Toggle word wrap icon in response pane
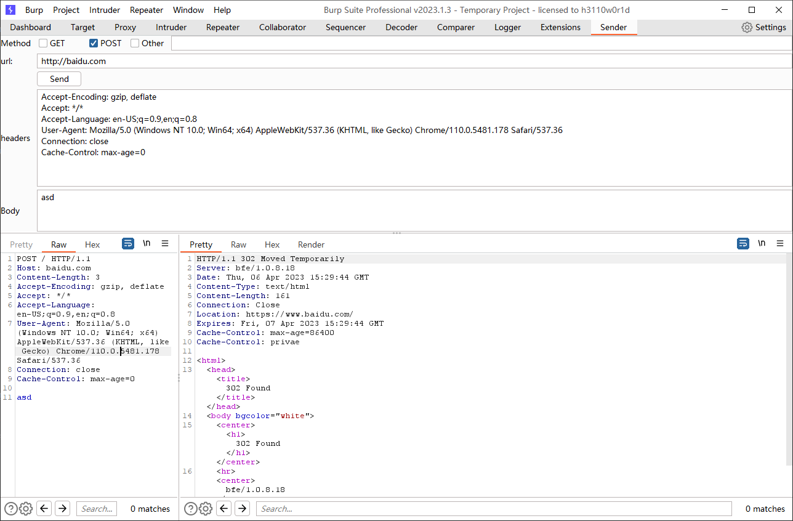Image resolution: width=793 pixels, height=521 pixels. 743,243
